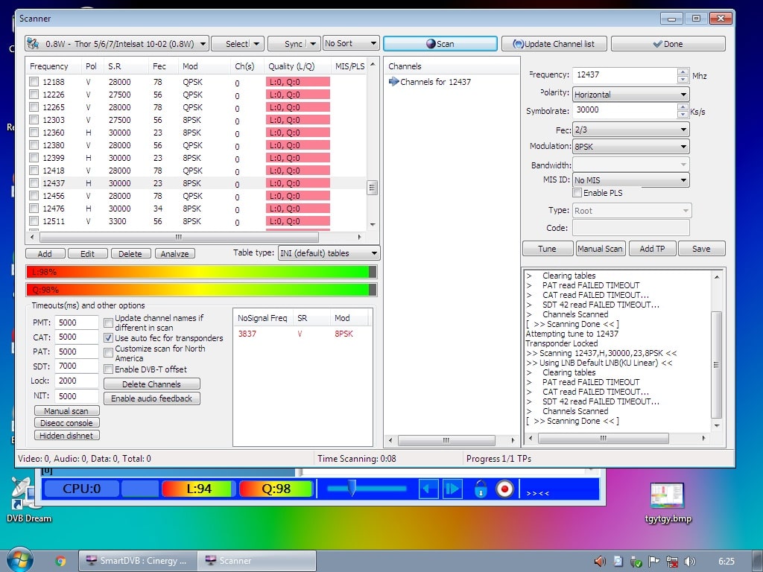Click the record button in SmartDVB bar
The width and height of the screenshot is (763, 572).
coord(504,489)
